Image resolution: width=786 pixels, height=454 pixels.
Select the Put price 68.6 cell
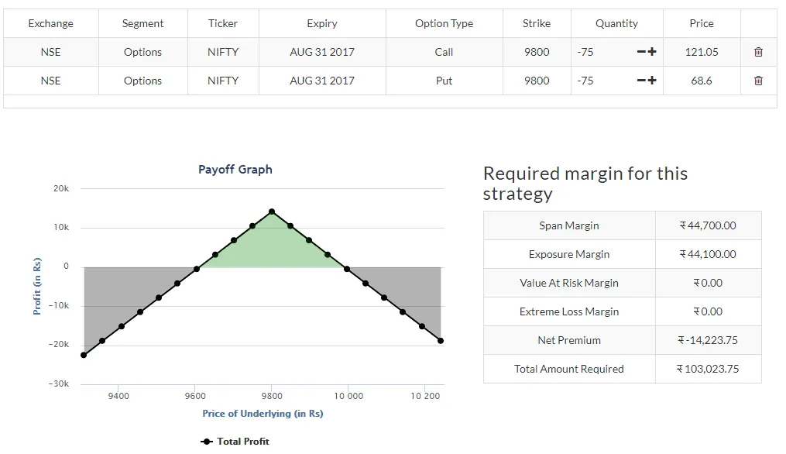pyautogui.click(x=702, y=81)
